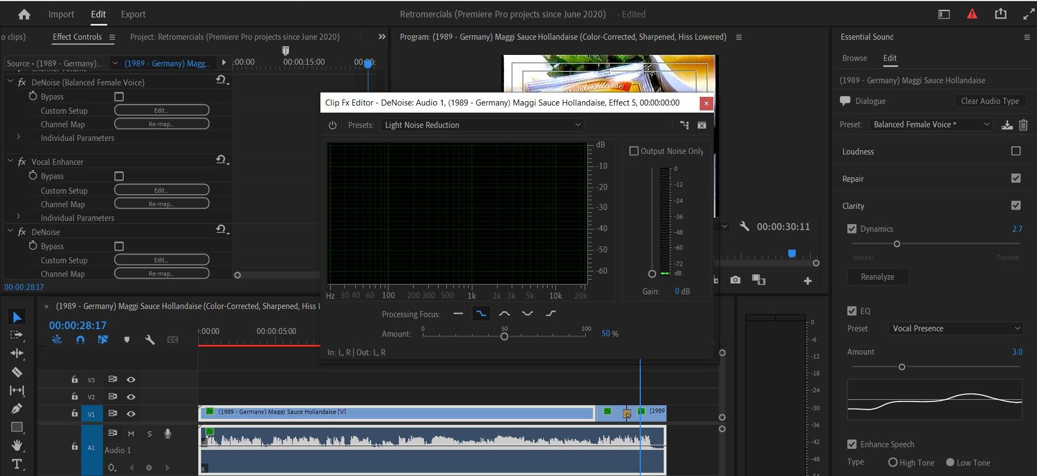This screenshot has height=476, width=1037.
Task: Select the Slip tool
Action: click(x=17, y=390)
